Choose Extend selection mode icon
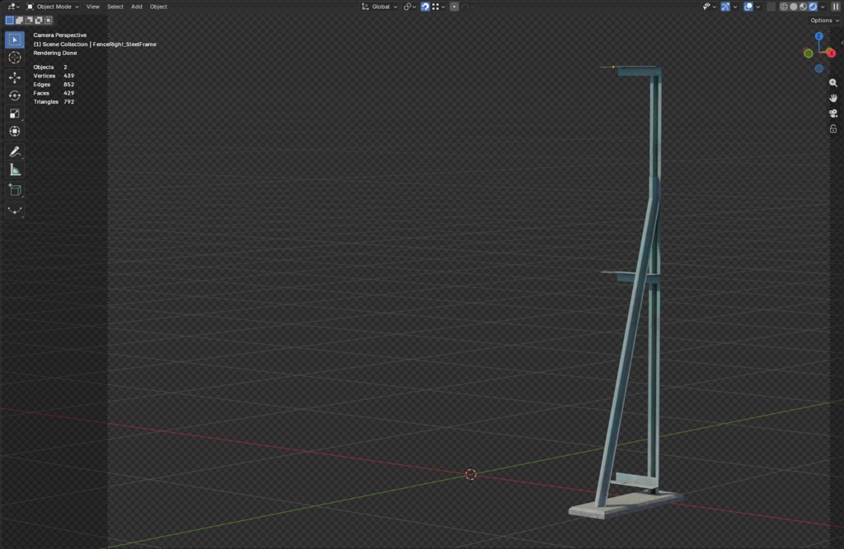 (x=20, y=21)
